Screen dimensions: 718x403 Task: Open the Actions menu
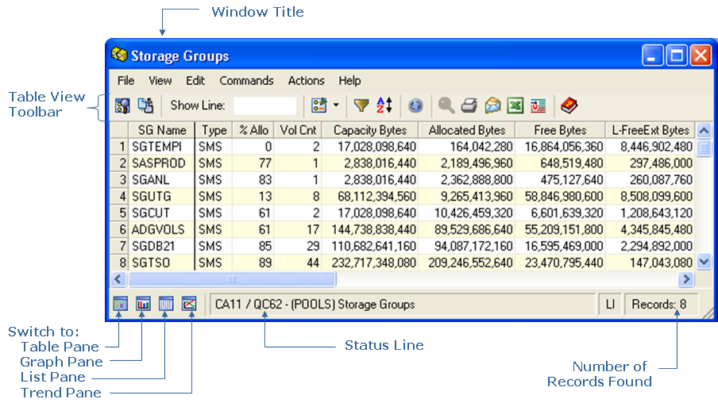306,80
